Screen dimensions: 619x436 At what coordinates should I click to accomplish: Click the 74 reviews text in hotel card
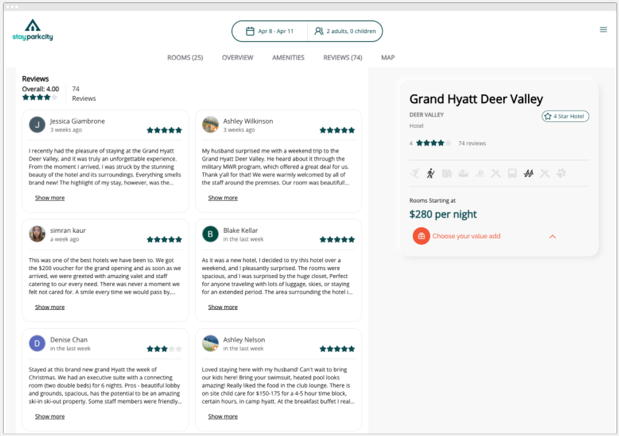click(x=472, y=144)
